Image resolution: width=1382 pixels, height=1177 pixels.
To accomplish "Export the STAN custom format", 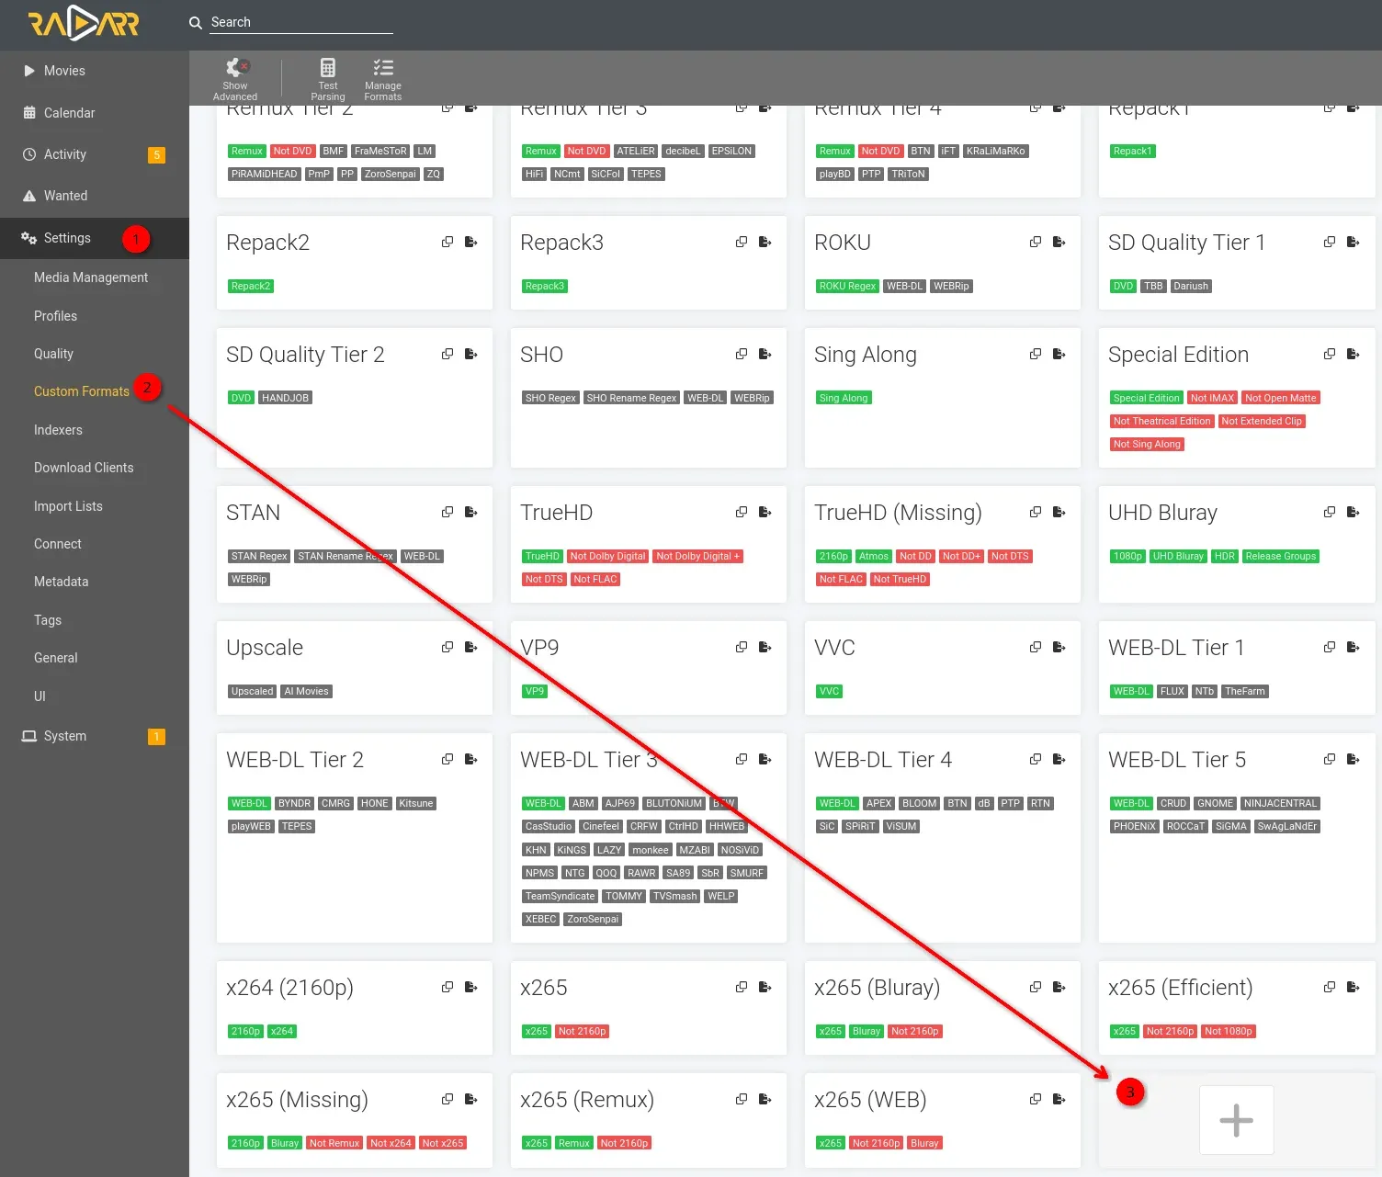I will pyautogui.click(x=471, y=512).
